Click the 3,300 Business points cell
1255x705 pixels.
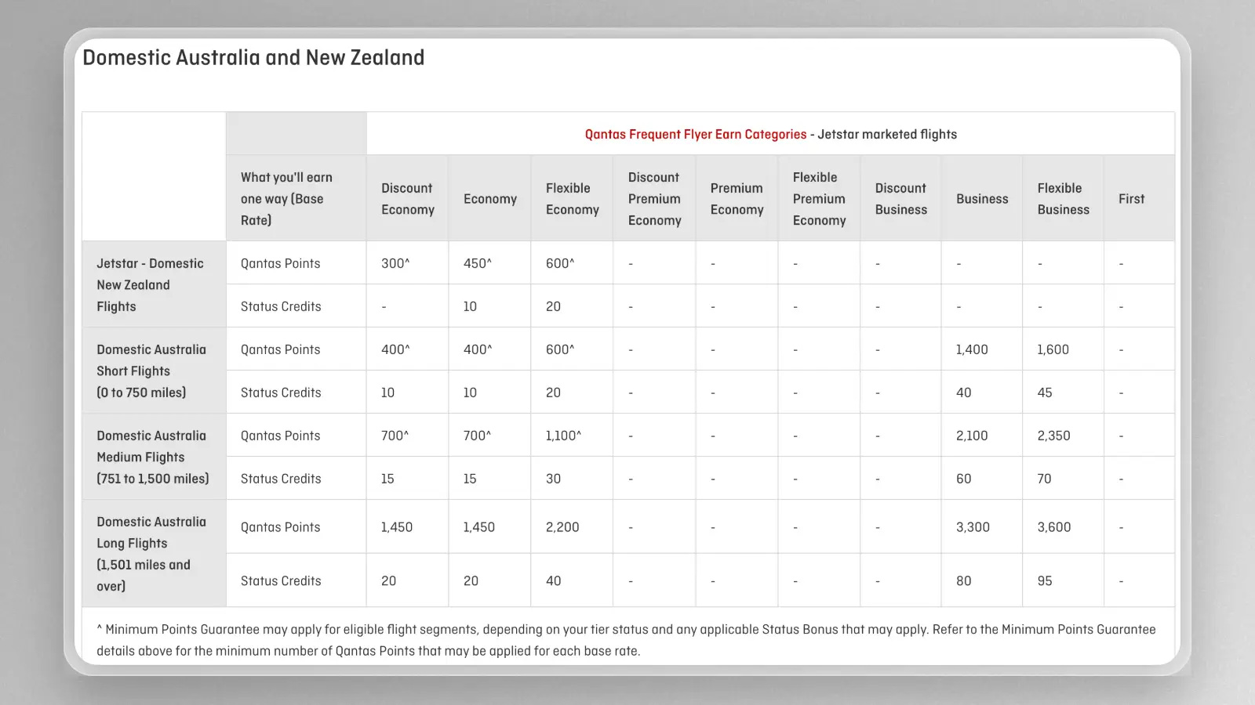pyautogui.click(x=982, y=527)
